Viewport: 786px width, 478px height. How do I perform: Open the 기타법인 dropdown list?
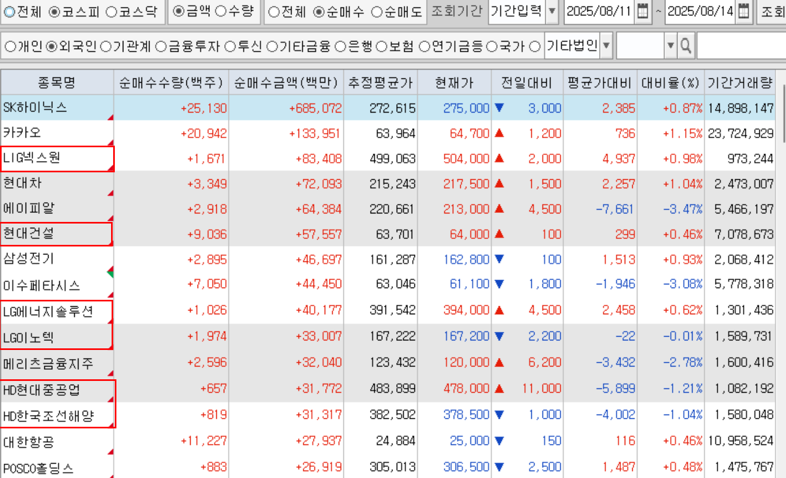606,46
